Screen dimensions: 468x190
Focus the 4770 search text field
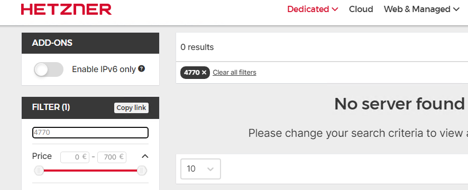(x=90, y=133)
